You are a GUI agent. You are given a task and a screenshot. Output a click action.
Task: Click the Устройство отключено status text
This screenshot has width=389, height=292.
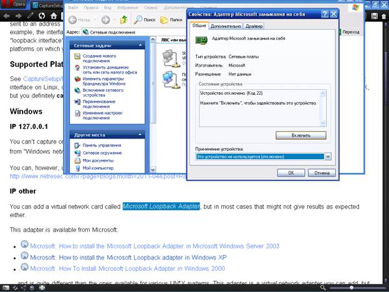point(231,94)
